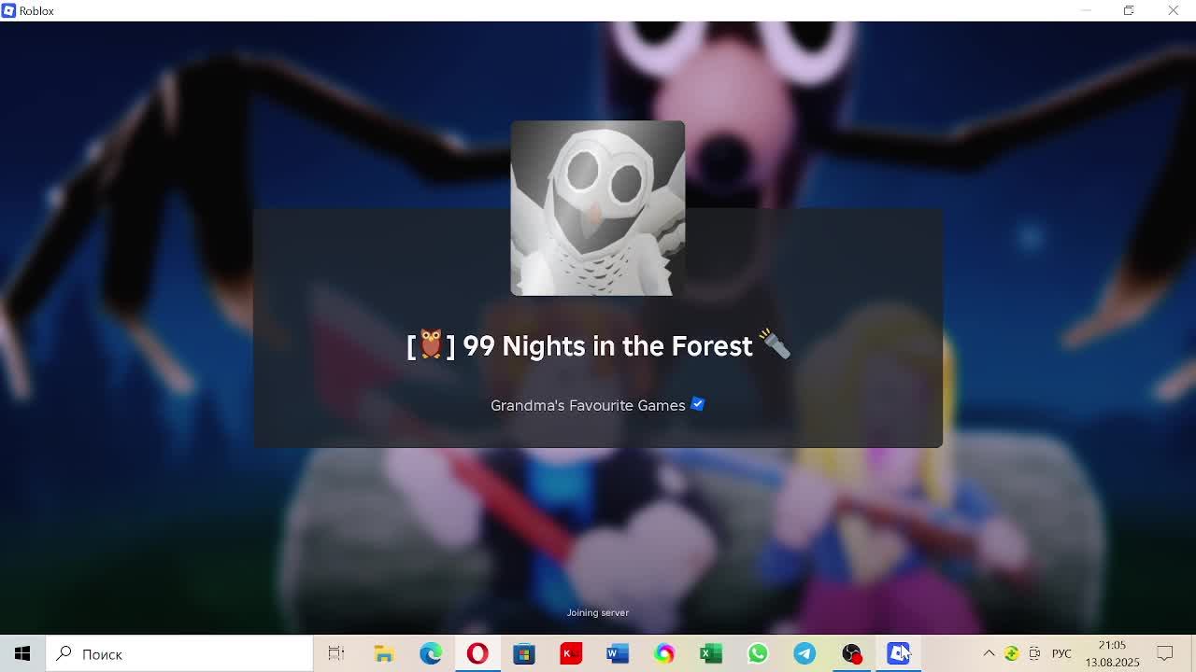Screen dimensions: 1196x672
Task: Close the Roblox window
Action: (1173, 10)
